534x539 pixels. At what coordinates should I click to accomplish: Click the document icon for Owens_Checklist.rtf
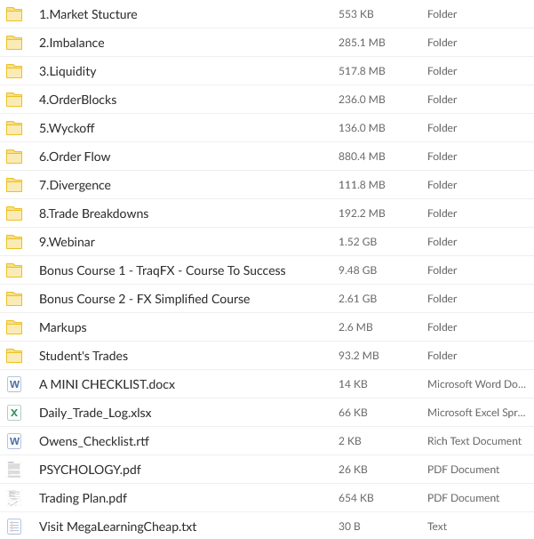pos(14,441)
